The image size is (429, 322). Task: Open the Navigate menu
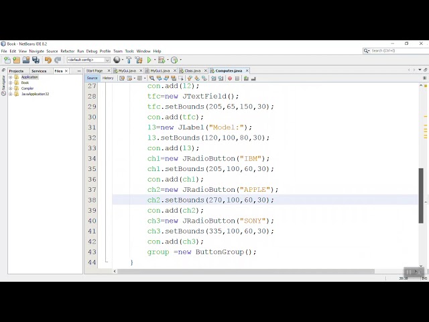tap(36, 51)
